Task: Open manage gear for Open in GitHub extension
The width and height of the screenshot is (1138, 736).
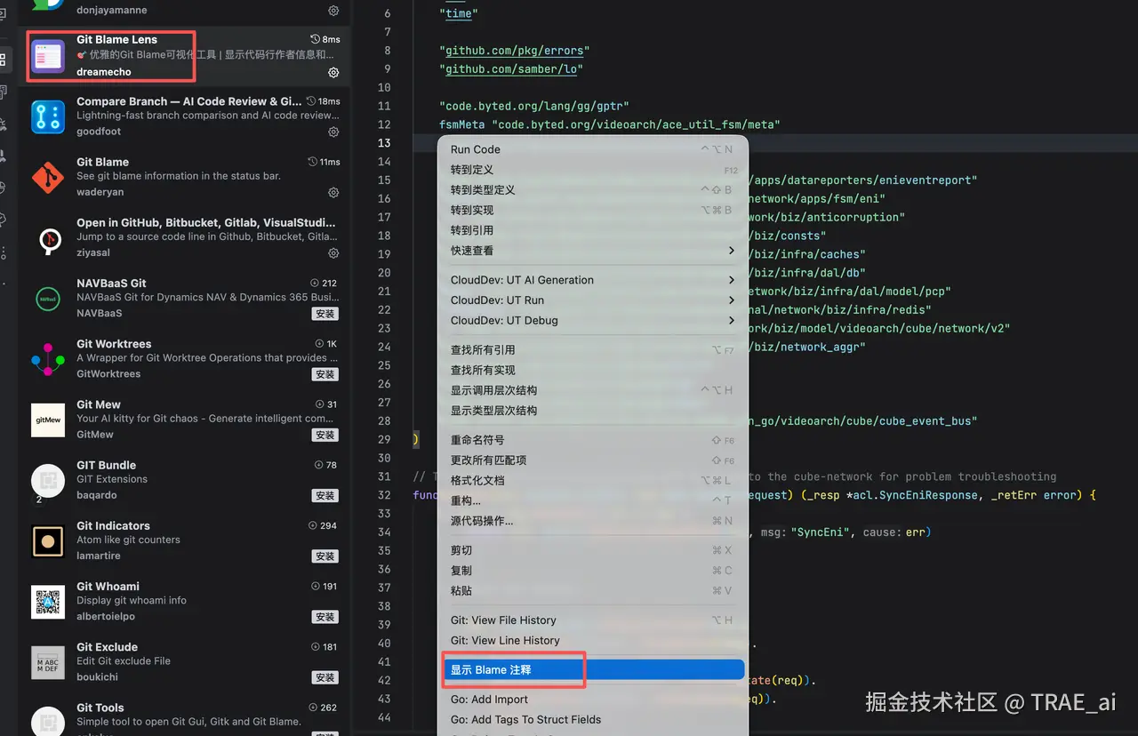Action: 333,252
